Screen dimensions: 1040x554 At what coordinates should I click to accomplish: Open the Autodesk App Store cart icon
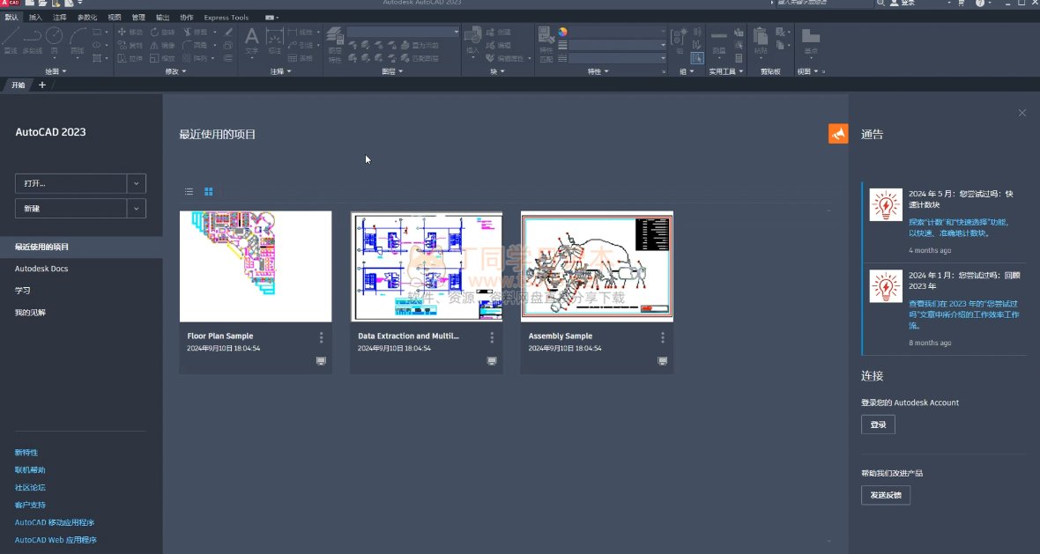pyautogui.click(x=961, y=4)
